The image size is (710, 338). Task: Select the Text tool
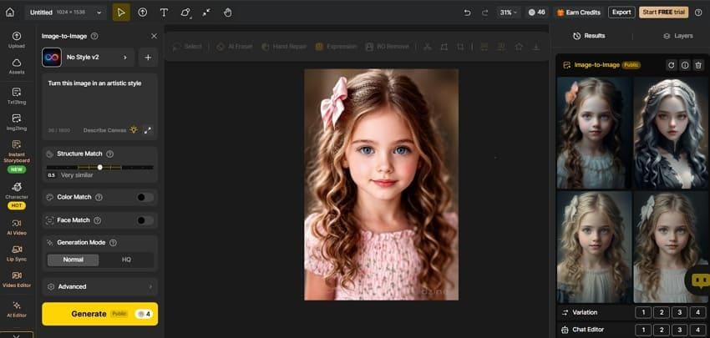point(164,13)
